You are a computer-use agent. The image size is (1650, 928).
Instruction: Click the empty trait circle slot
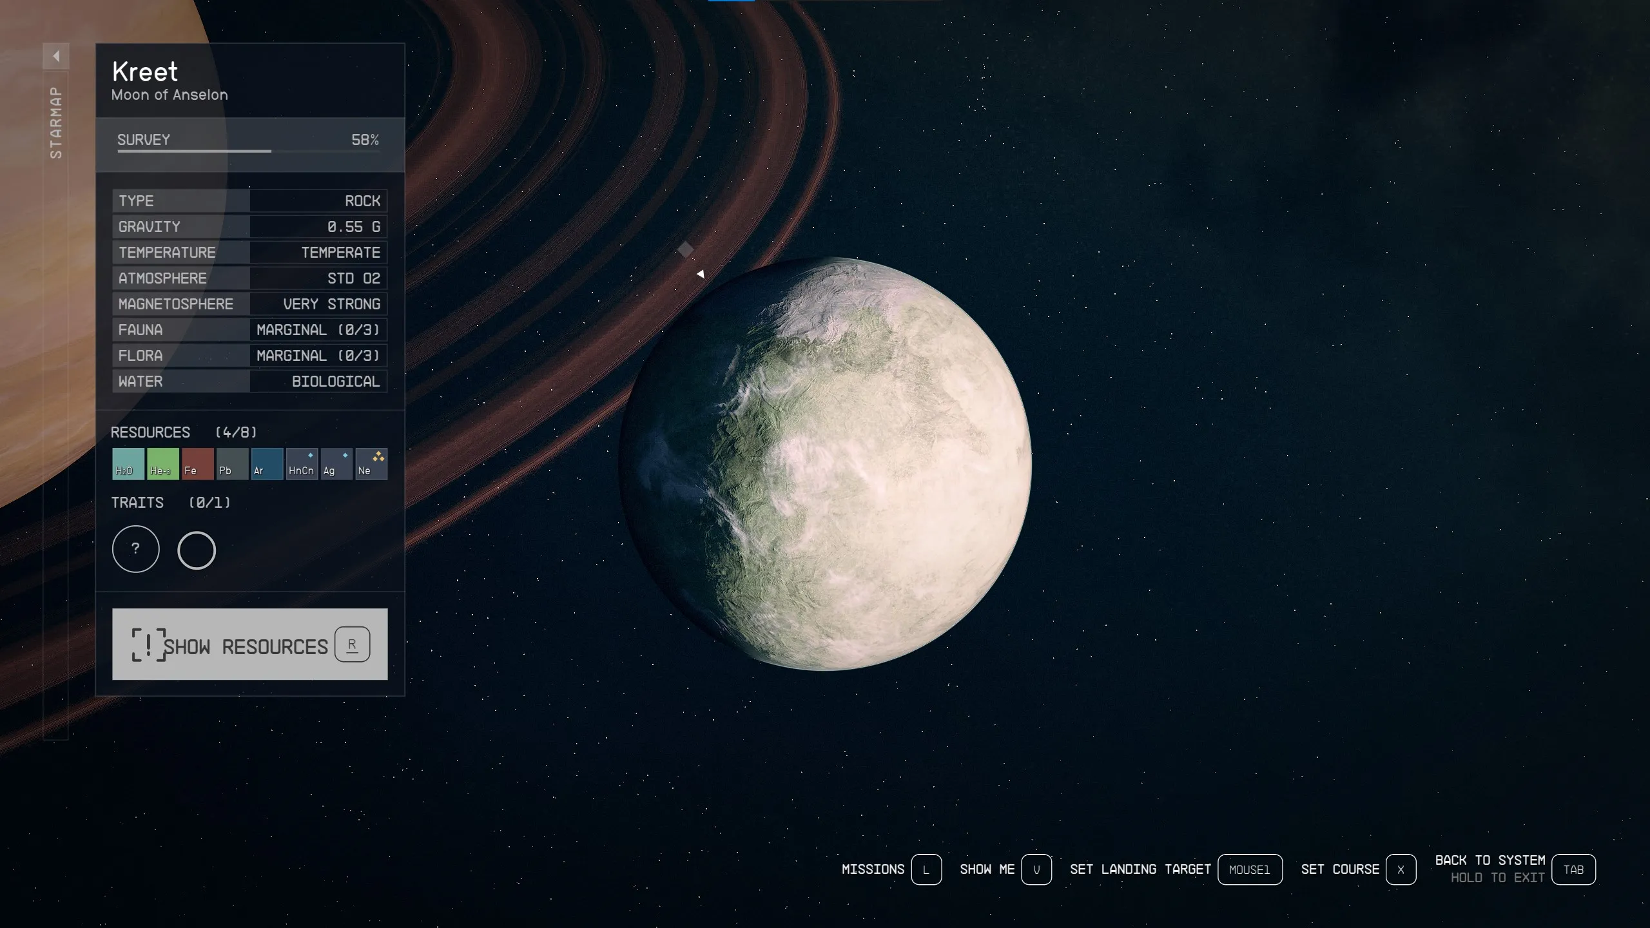click(x=197, y=550)
